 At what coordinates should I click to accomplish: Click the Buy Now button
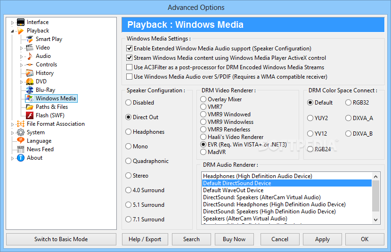[x=234, y=239]
